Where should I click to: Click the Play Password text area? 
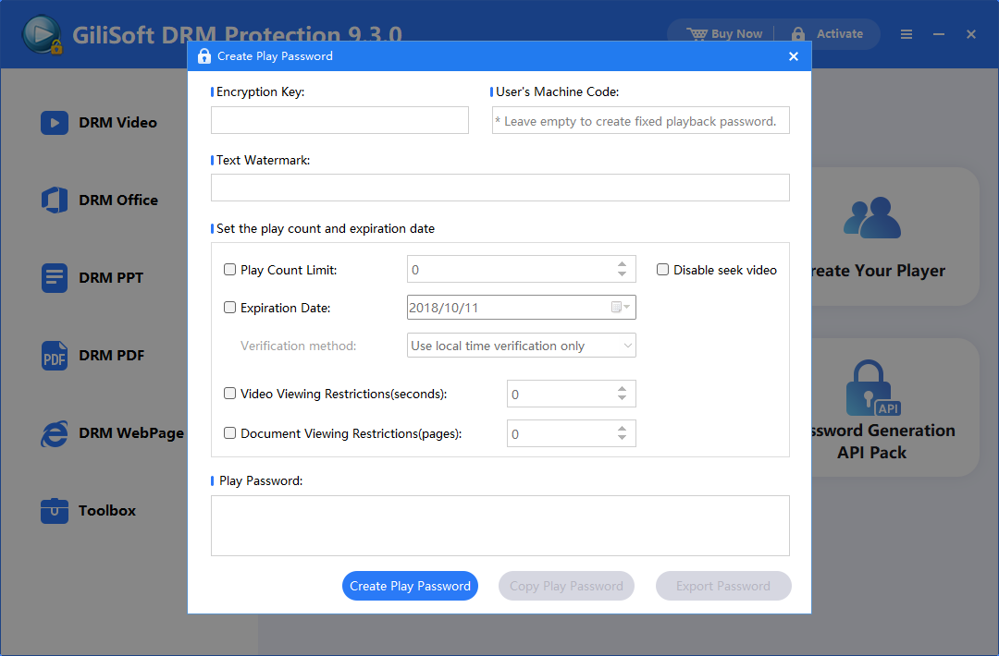(500, 526)
